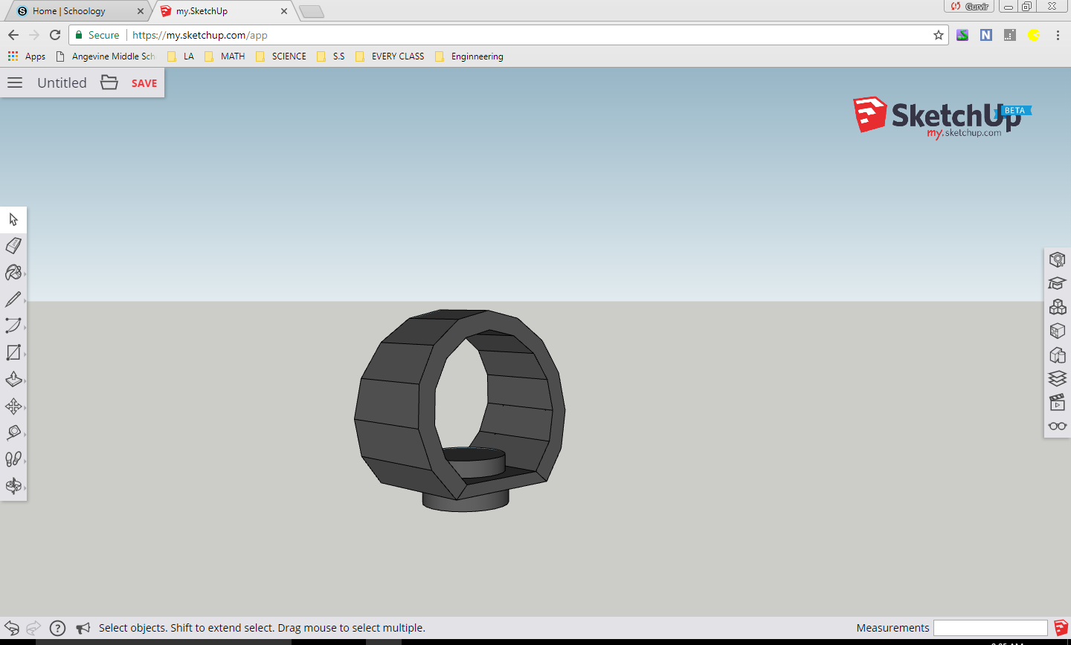Bookmark this page with the star
The width and height of the screenshot is (1071, 645).
click(x=939, y=35)
